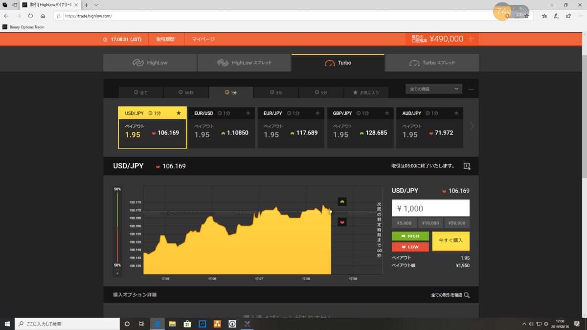Select the EUR/USD asset card

coord(222,128)
